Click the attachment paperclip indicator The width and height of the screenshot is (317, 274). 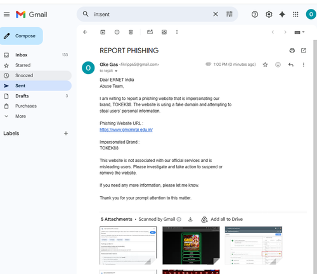click(209, 64)
